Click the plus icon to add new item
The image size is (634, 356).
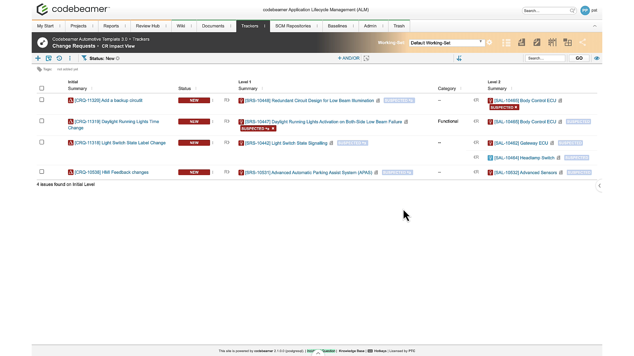coord(38,58)
